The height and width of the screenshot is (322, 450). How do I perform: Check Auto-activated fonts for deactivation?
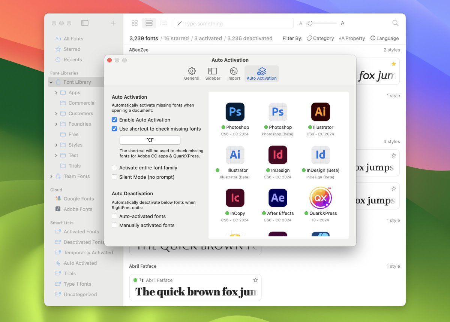pyautogui.click(x=114, y=216)
